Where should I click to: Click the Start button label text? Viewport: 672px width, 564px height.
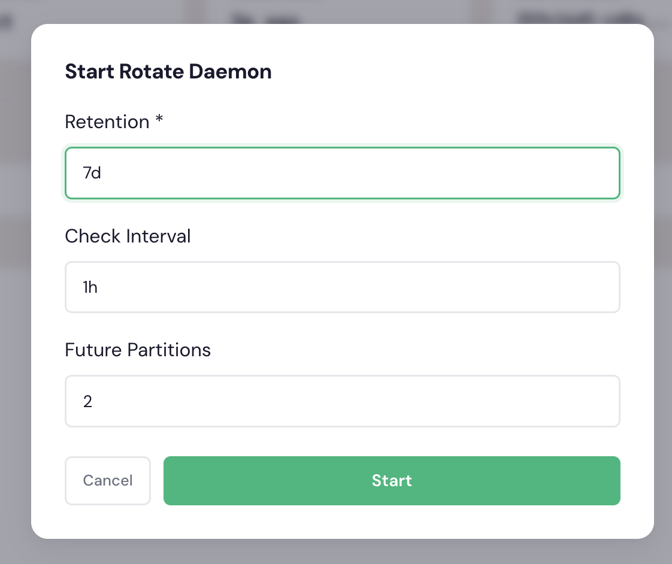392,480
